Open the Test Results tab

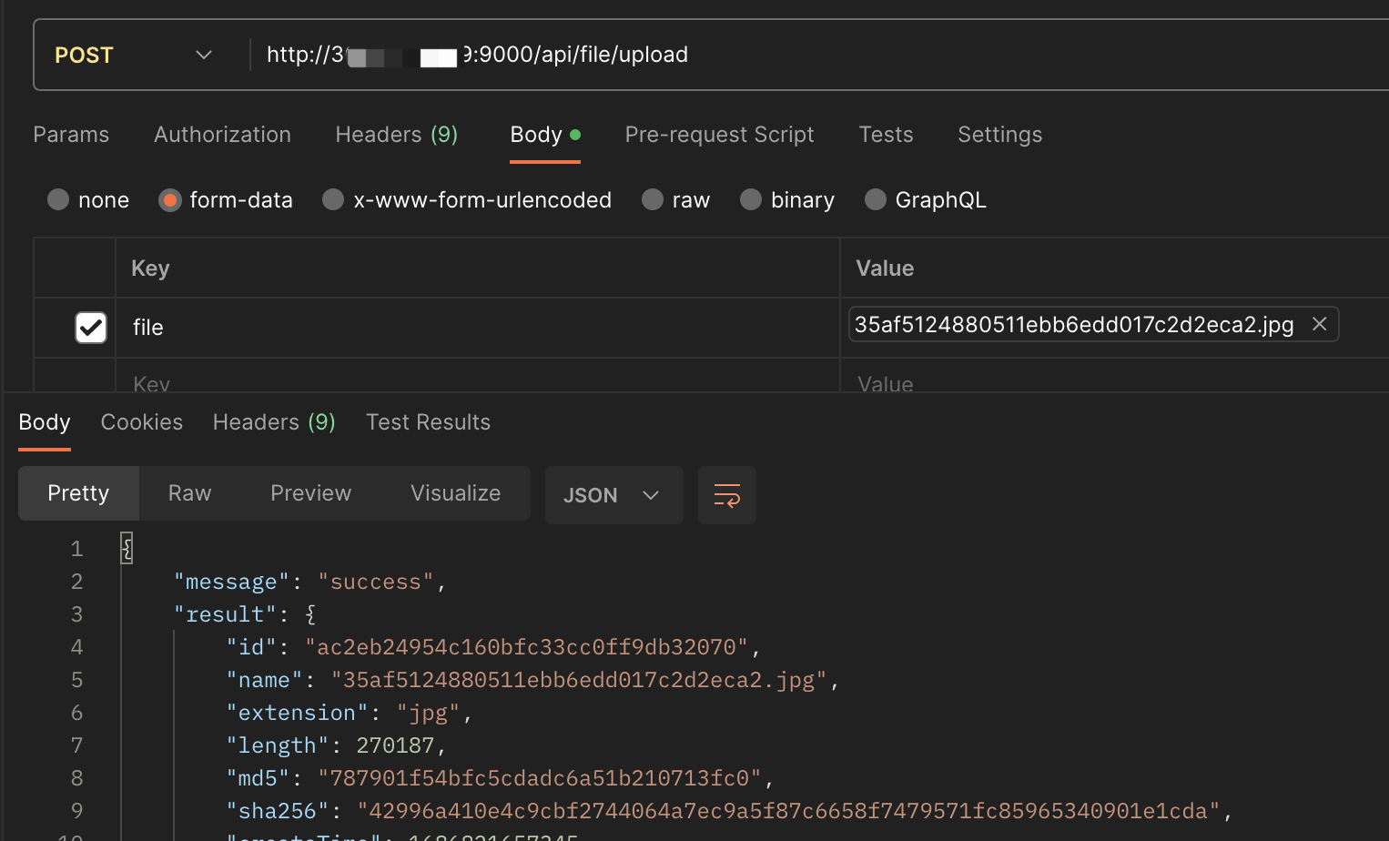(x=428, y=421)
